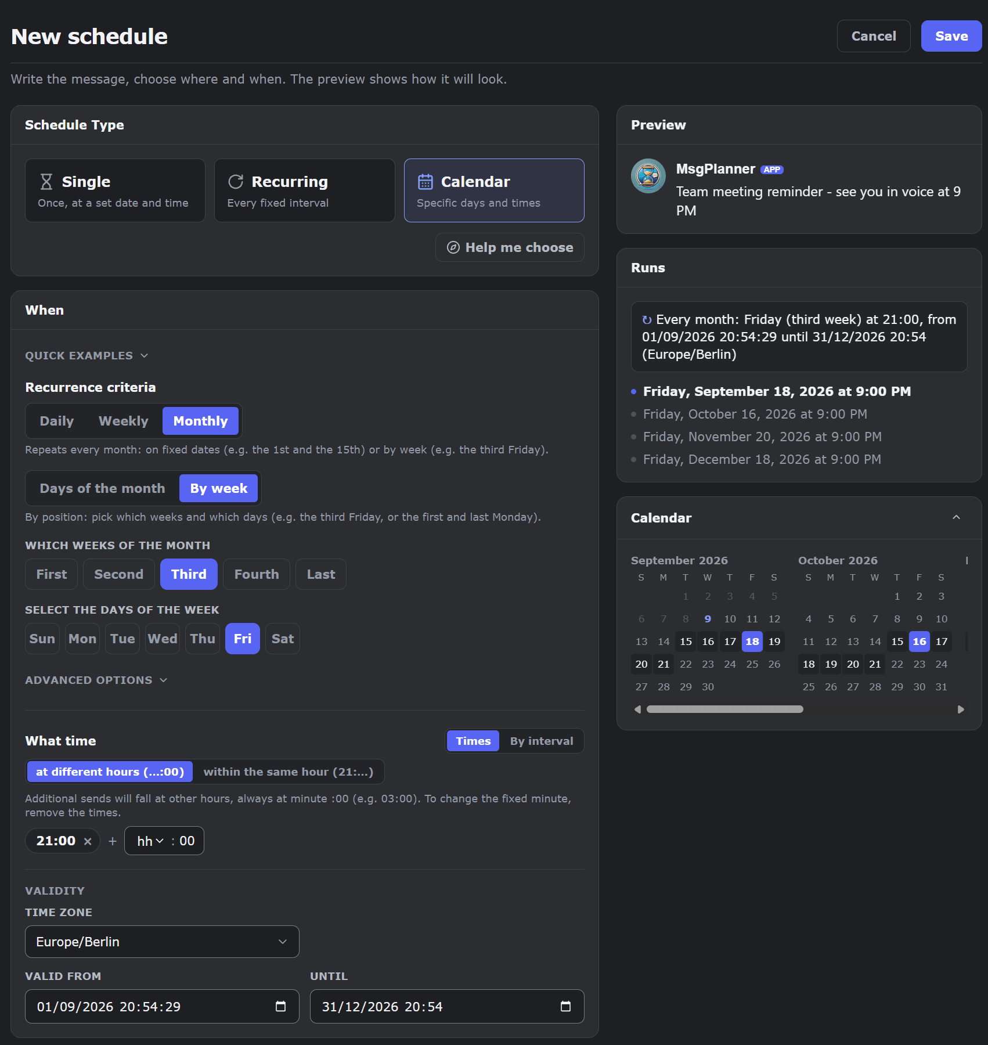
Task: Click Help me choose button
Action: [x=510, y=247]
